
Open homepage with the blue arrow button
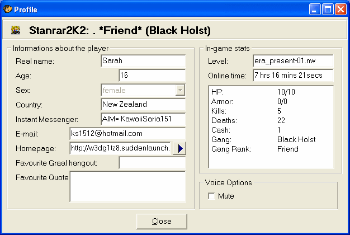179,148
